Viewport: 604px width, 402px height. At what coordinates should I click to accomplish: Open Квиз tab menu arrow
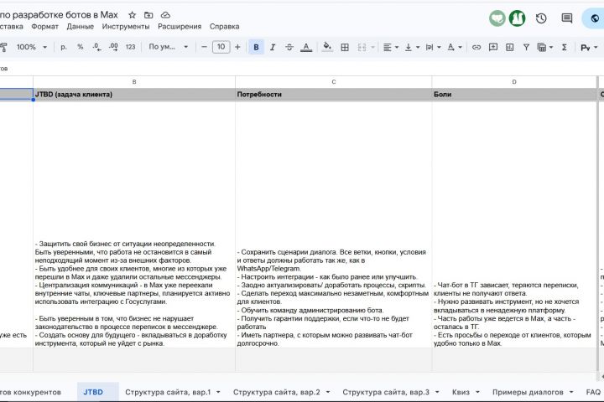(x=477, y=392)
